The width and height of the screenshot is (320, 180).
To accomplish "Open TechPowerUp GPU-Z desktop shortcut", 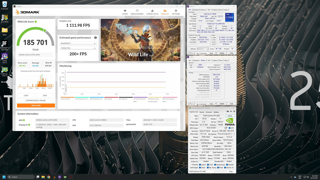I will point(4,71).
